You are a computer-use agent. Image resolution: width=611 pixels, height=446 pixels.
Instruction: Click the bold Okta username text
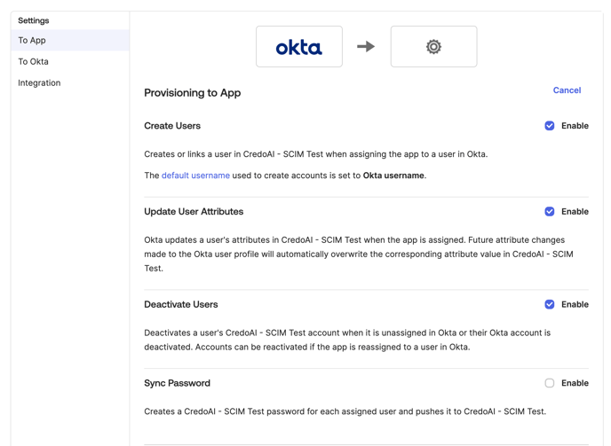(393, 176)
